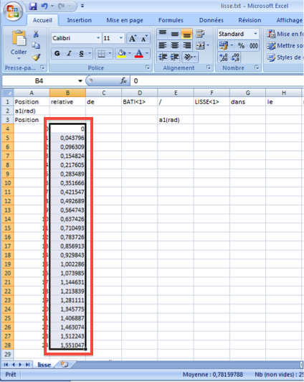Save the workbook with the floppy disk icon

[x=33, y=6]
